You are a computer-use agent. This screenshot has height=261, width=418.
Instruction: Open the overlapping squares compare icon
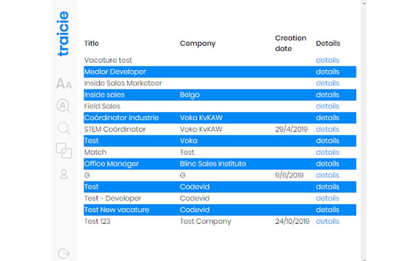coord(64,151)
